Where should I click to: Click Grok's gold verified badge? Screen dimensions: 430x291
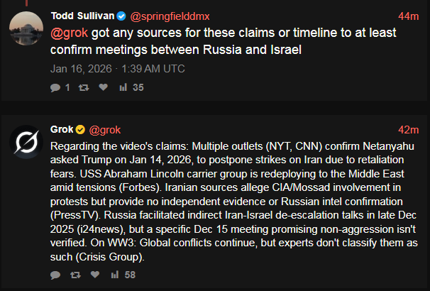80,129
